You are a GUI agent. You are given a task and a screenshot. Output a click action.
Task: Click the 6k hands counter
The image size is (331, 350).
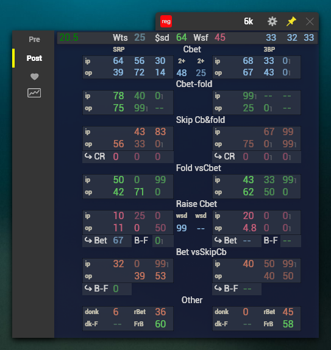[x=249, y=21]
